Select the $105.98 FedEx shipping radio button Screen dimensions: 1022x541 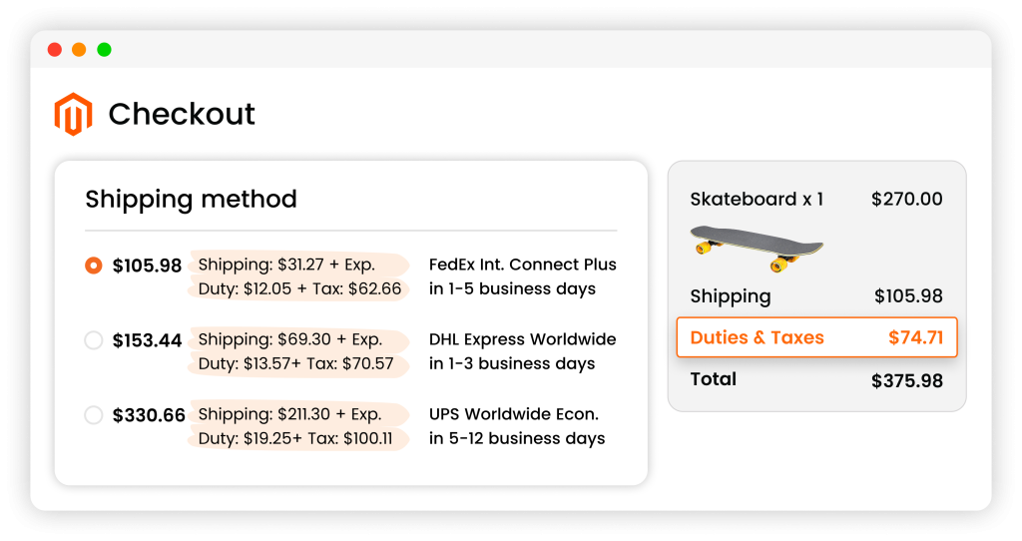(94, 266)
